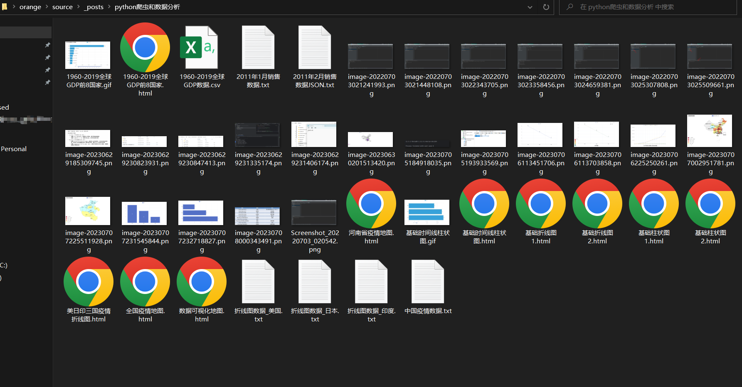The width and height of the screenshot is (742, 387).
Task: Select the image-20230707225511928.png map thumbnail
Action: (88, 211)
